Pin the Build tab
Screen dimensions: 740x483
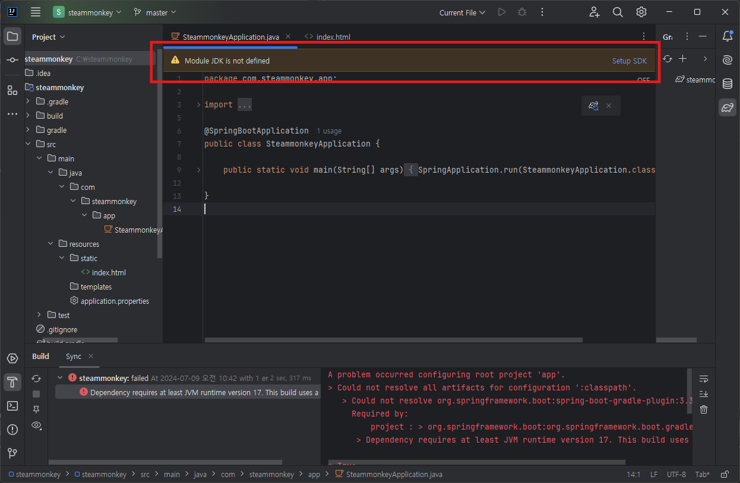point(36,409)
